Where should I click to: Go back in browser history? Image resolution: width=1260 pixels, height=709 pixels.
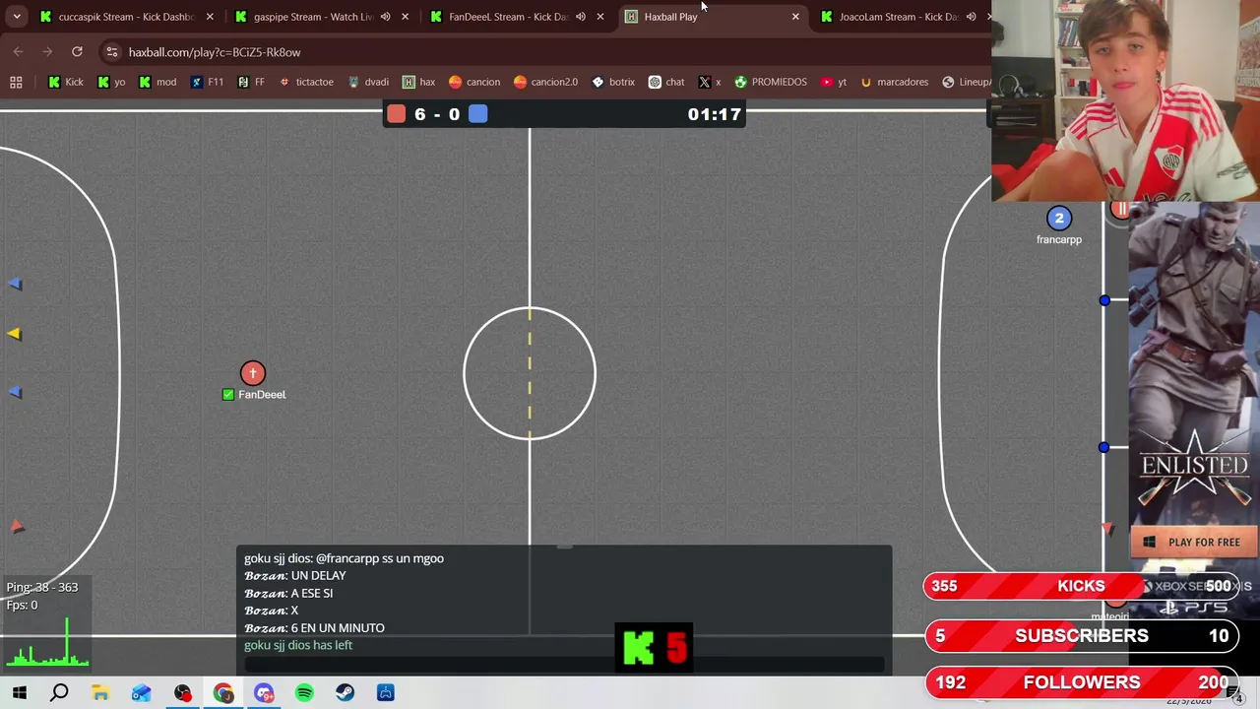tap(18, 52)
